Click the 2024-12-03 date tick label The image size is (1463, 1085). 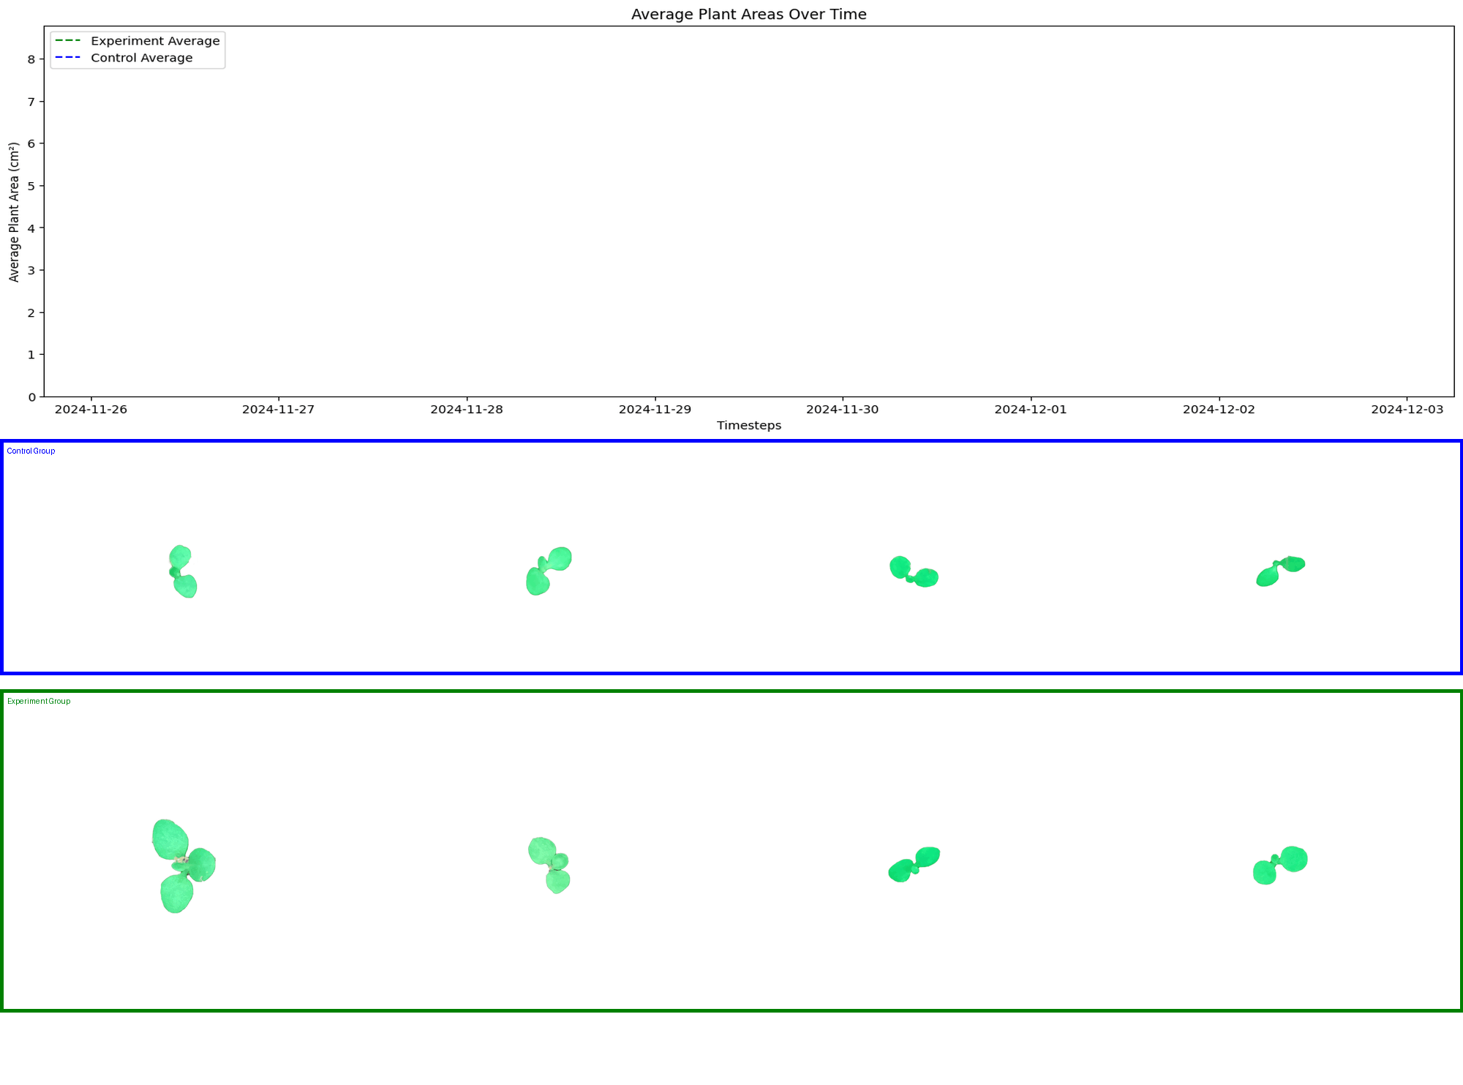pyautogui.click(x=1407, y=410)
